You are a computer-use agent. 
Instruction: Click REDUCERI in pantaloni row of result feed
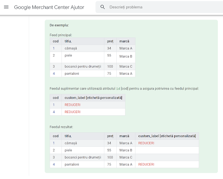[x=146, y=164]
